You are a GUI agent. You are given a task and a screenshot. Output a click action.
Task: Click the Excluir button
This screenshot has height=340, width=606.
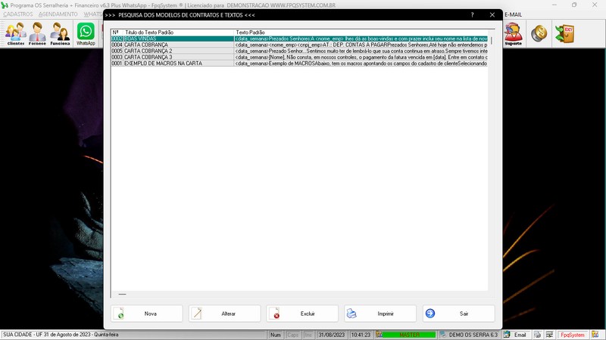click(x=301, y=314)
